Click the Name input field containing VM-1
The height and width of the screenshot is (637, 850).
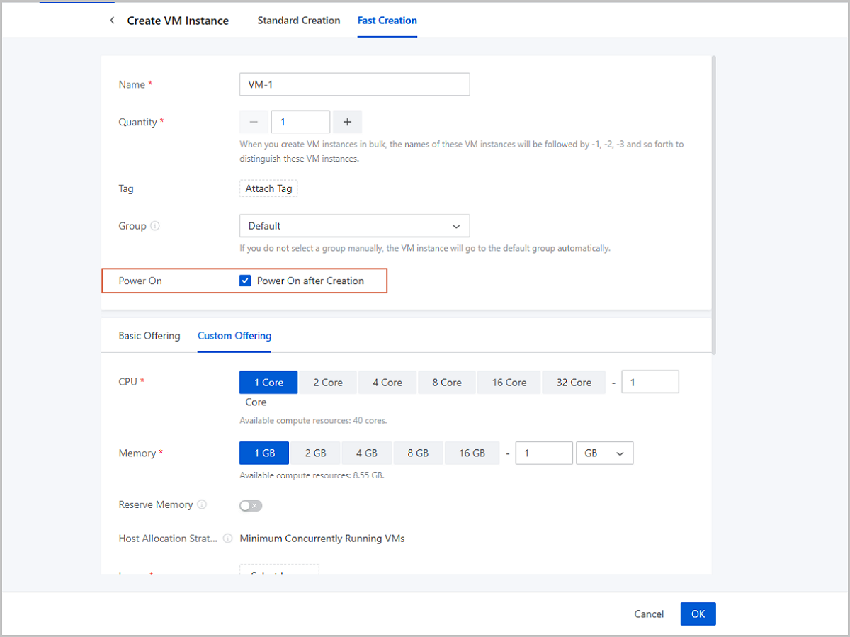(x=354, y=84)
